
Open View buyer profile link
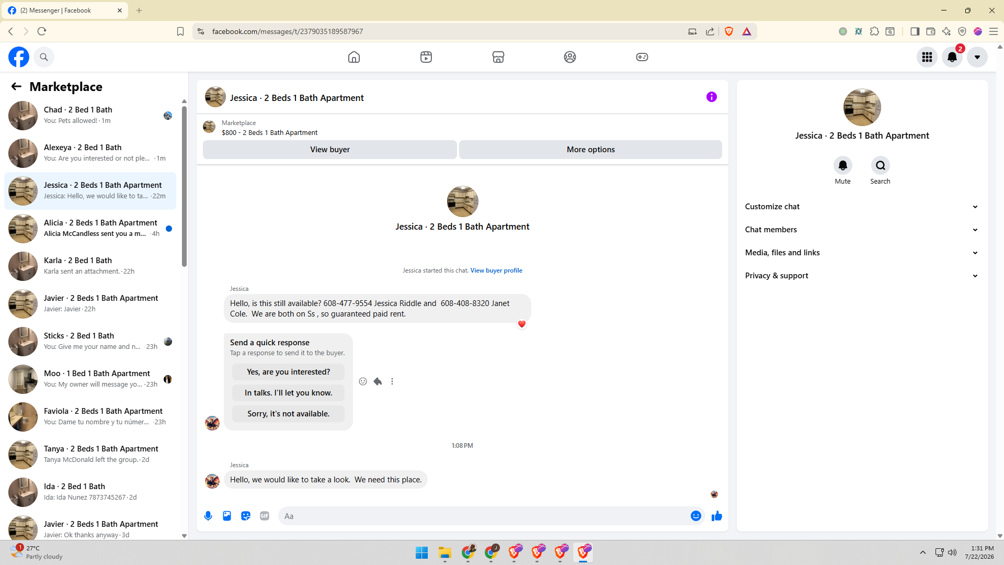(x=496, y=270)
